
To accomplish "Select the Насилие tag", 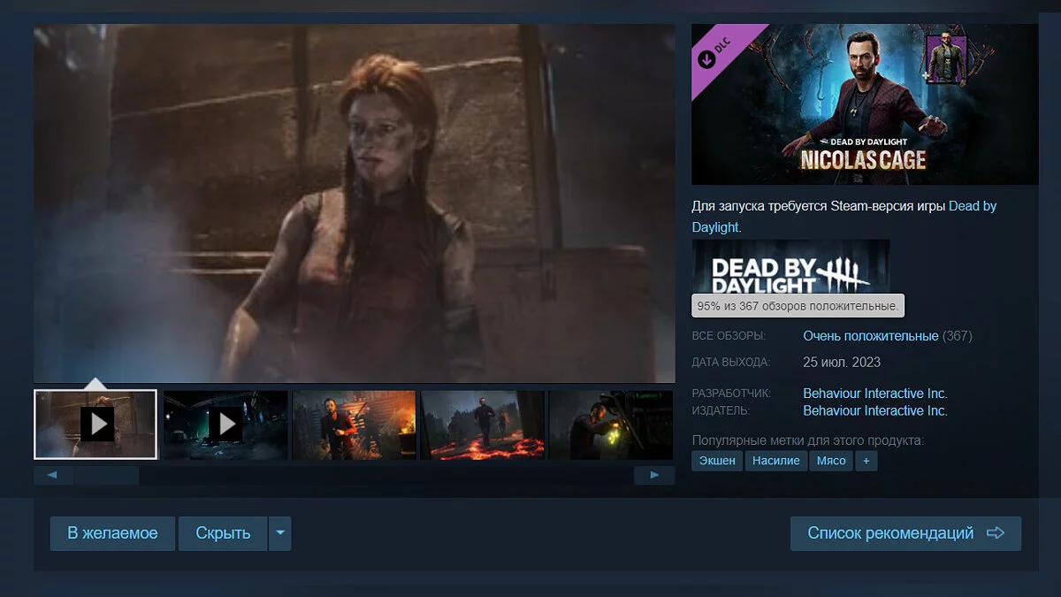I will click(775, 461).
